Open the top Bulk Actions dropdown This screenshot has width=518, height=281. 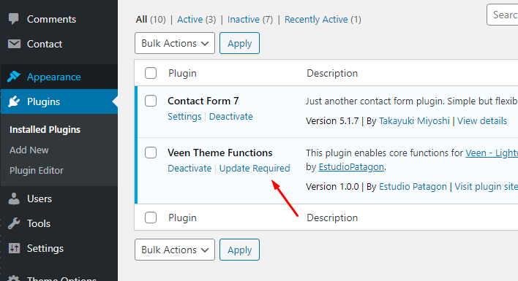(175, 43)
